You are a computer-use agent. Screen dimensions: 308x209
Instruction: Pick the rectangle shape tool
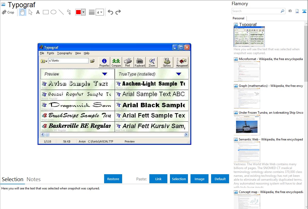tap(46, 12)
